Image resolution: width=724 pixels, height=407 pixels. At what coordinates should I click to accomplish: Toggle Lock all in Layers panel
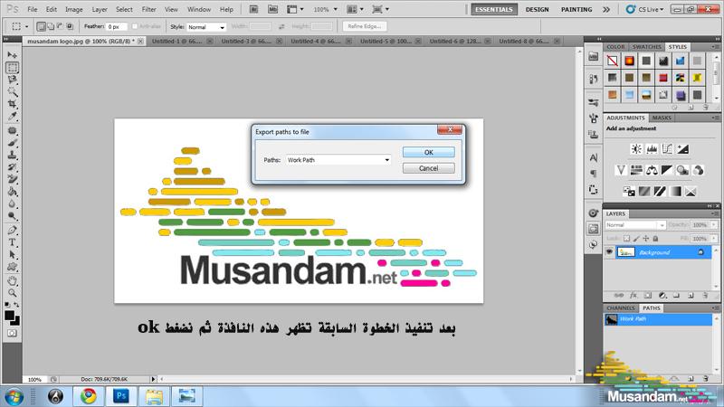pyautogui.click(x=655, y=239)
